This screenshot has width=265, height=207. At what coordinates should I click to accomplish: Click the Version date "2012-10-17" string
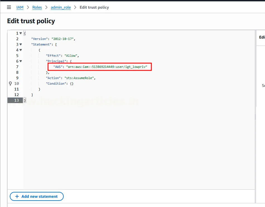(63, 39)
